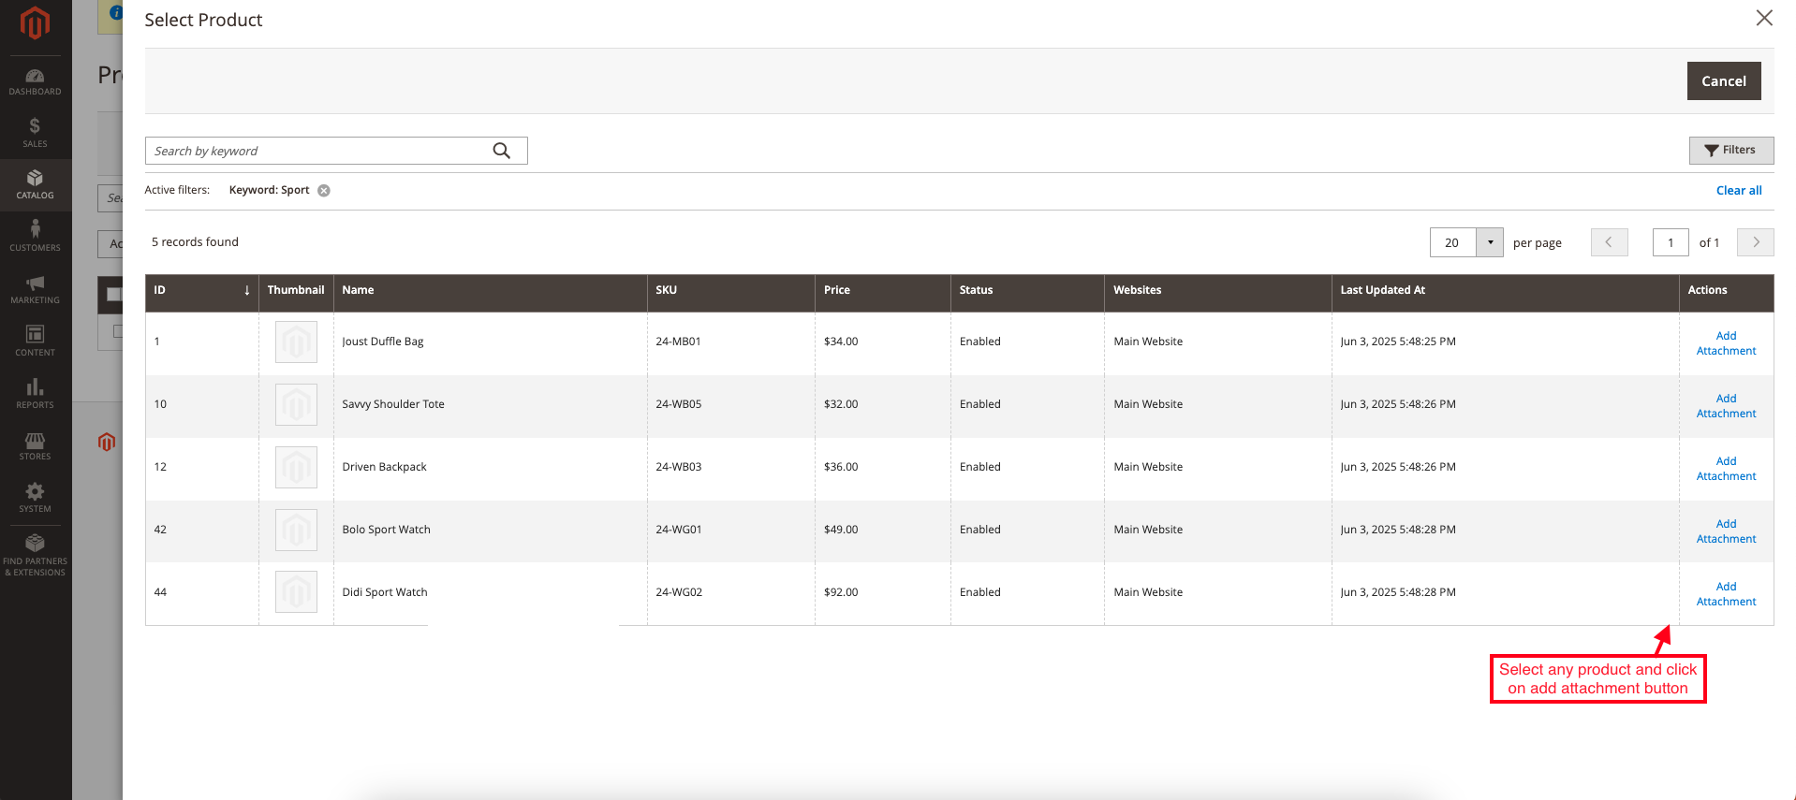
Task: Sort by the Websites column header
Action: click(1218, 291)
